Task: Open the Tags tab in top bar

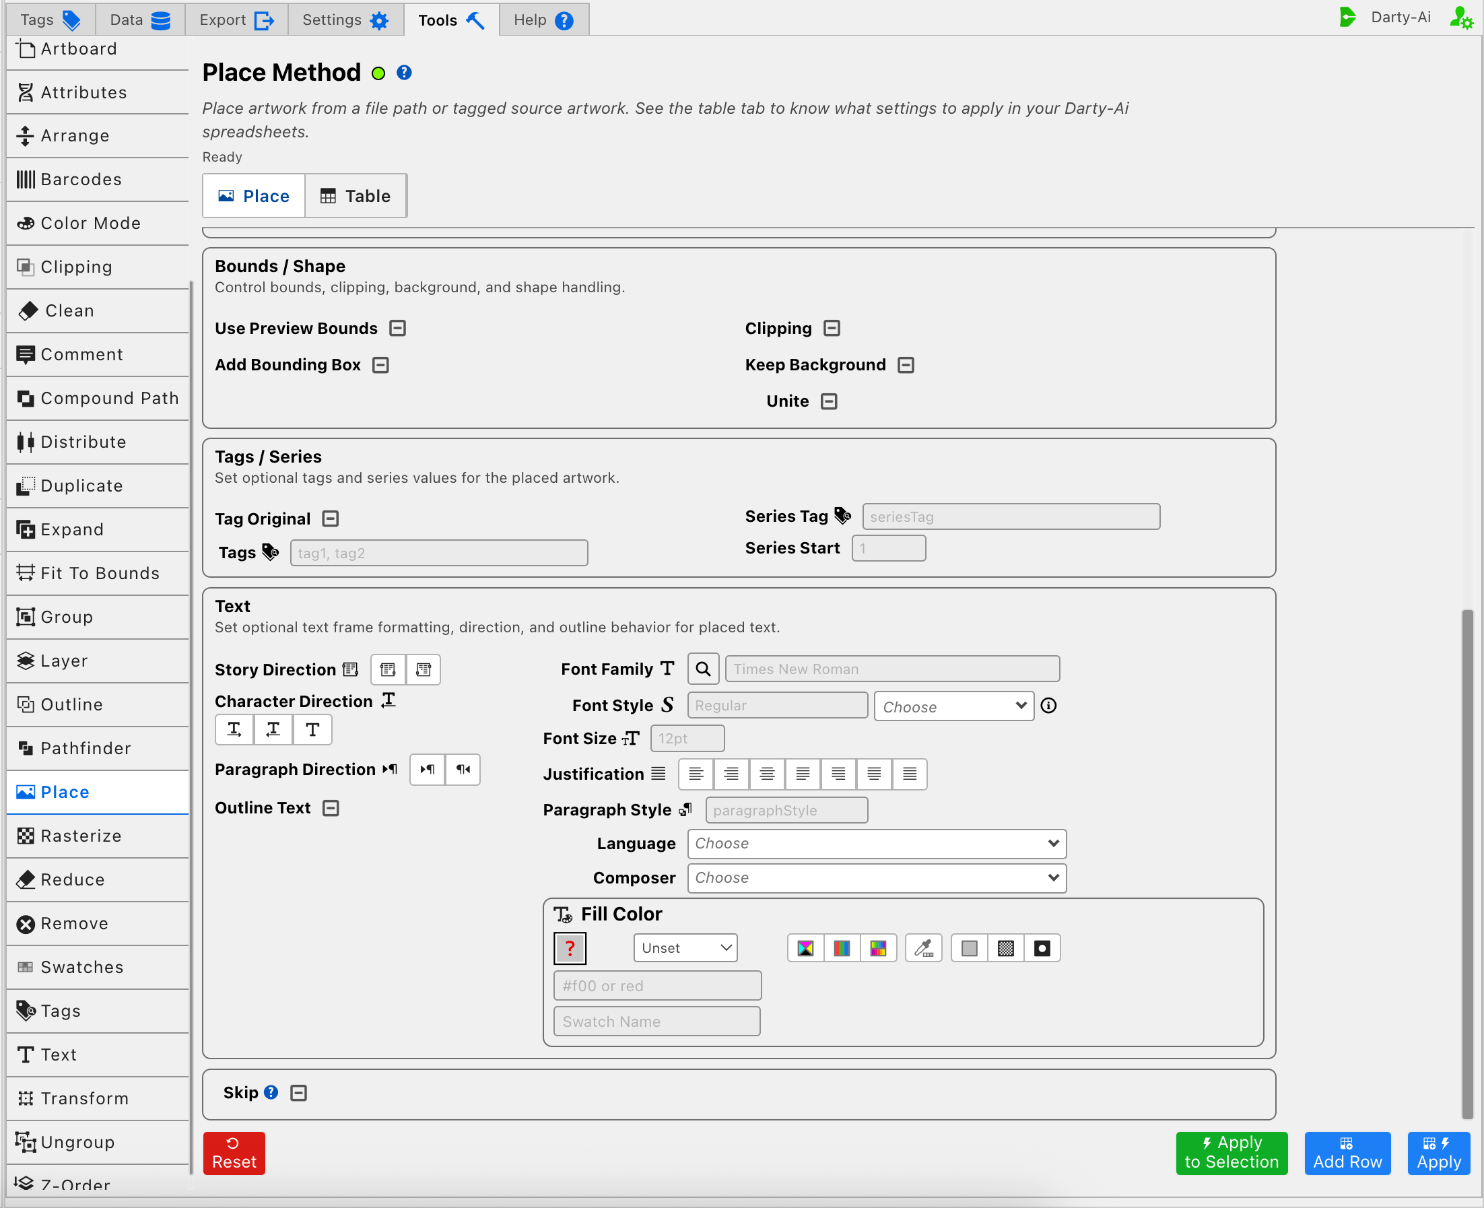Action: pos(50,20)
